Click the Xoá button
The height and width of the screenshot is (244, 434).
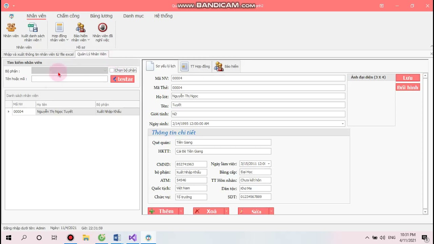pos(209,211)
